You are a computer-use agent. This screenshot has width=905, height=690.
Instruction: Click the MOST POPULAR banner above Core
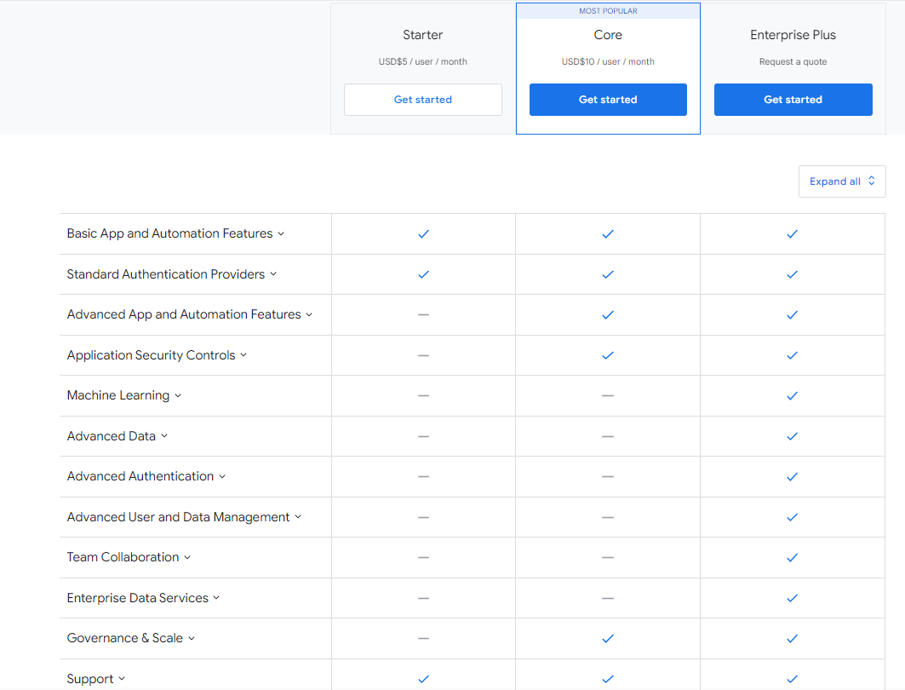pos(608,10)
